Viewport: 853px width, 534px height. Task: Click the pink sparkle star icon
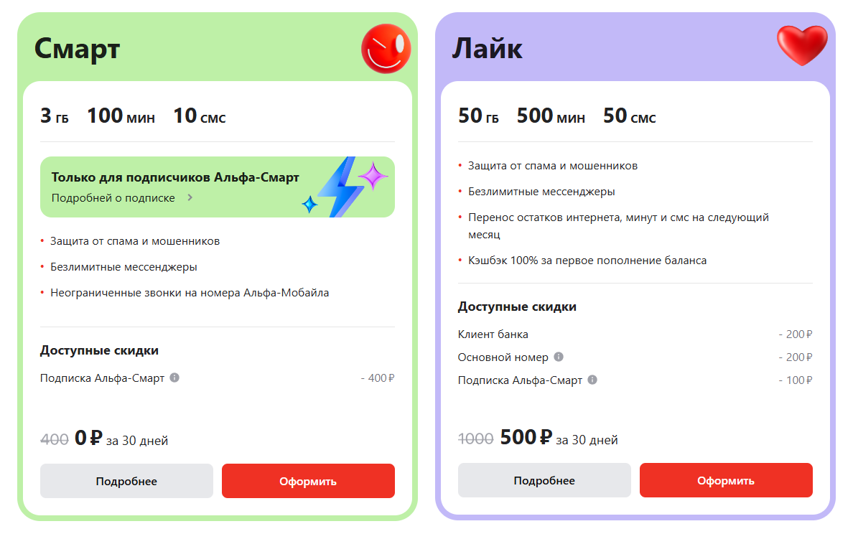[373, 176]
